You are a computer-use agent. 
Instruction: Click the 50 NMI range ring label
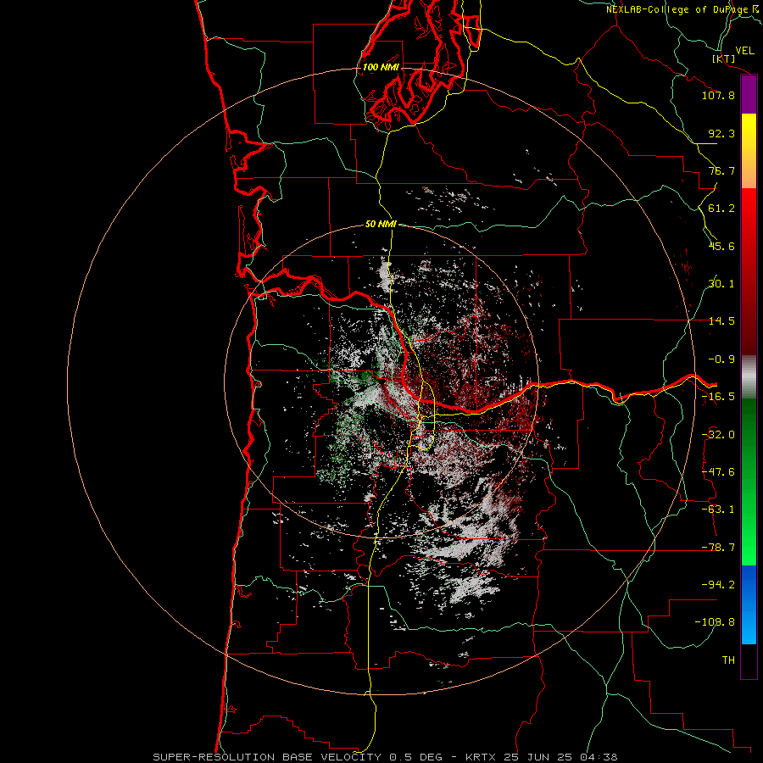(381, 224)
